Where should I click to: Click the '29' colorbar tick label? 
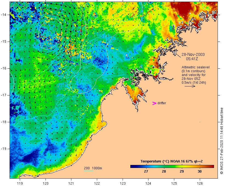point(182,172)
